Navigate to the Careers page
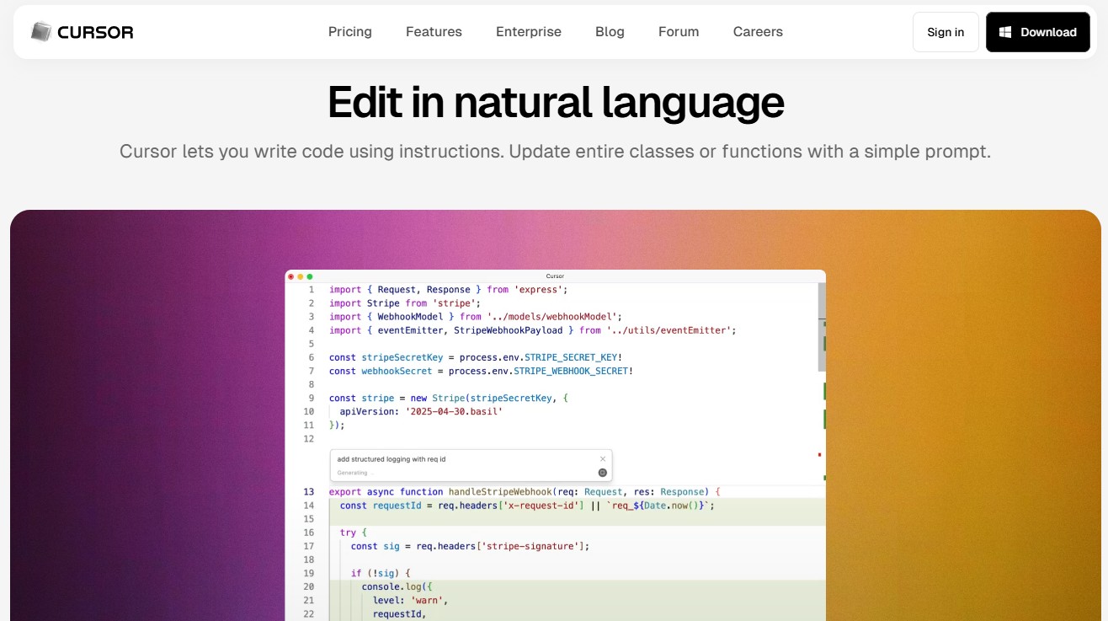This screenshot has width=1108, height=621. click(758, 32)
